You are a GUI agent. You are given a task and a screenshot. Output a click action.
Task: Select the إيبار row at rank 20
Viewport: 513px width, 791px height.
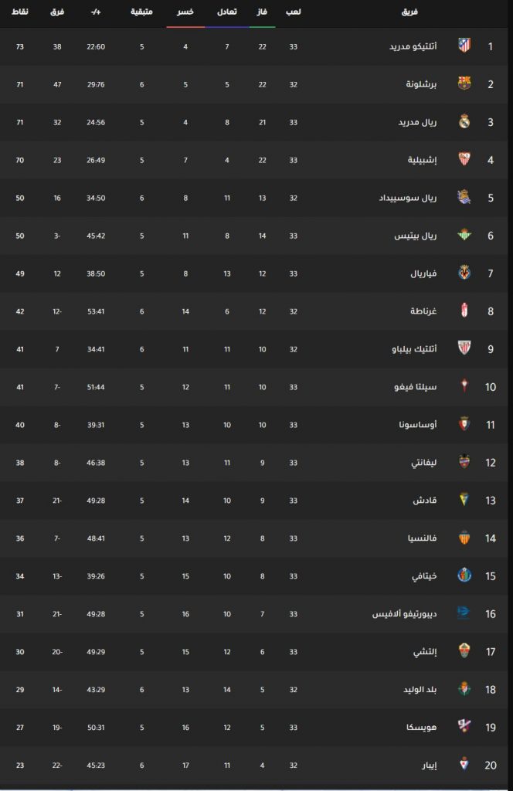[253, 765]
